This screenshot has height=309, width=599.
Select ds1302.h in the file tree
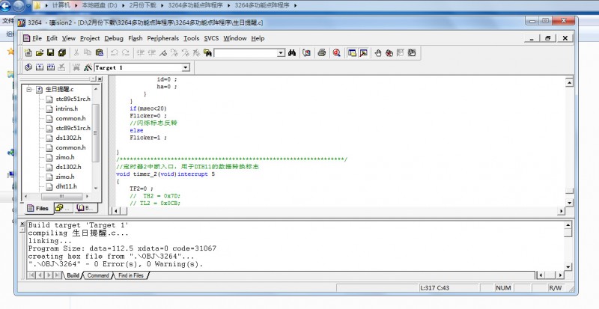pos(68,138)
